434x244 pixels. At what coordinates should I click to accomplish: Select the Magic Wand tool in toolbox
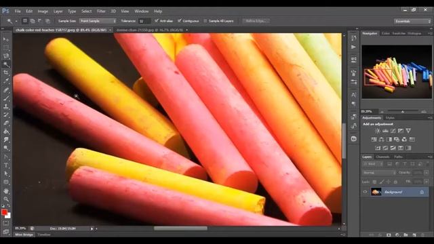[6, 64]
